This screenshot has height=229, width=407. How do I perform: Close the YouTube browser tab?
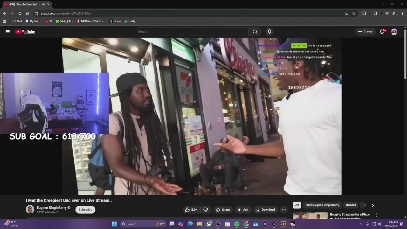click(48, 4)
